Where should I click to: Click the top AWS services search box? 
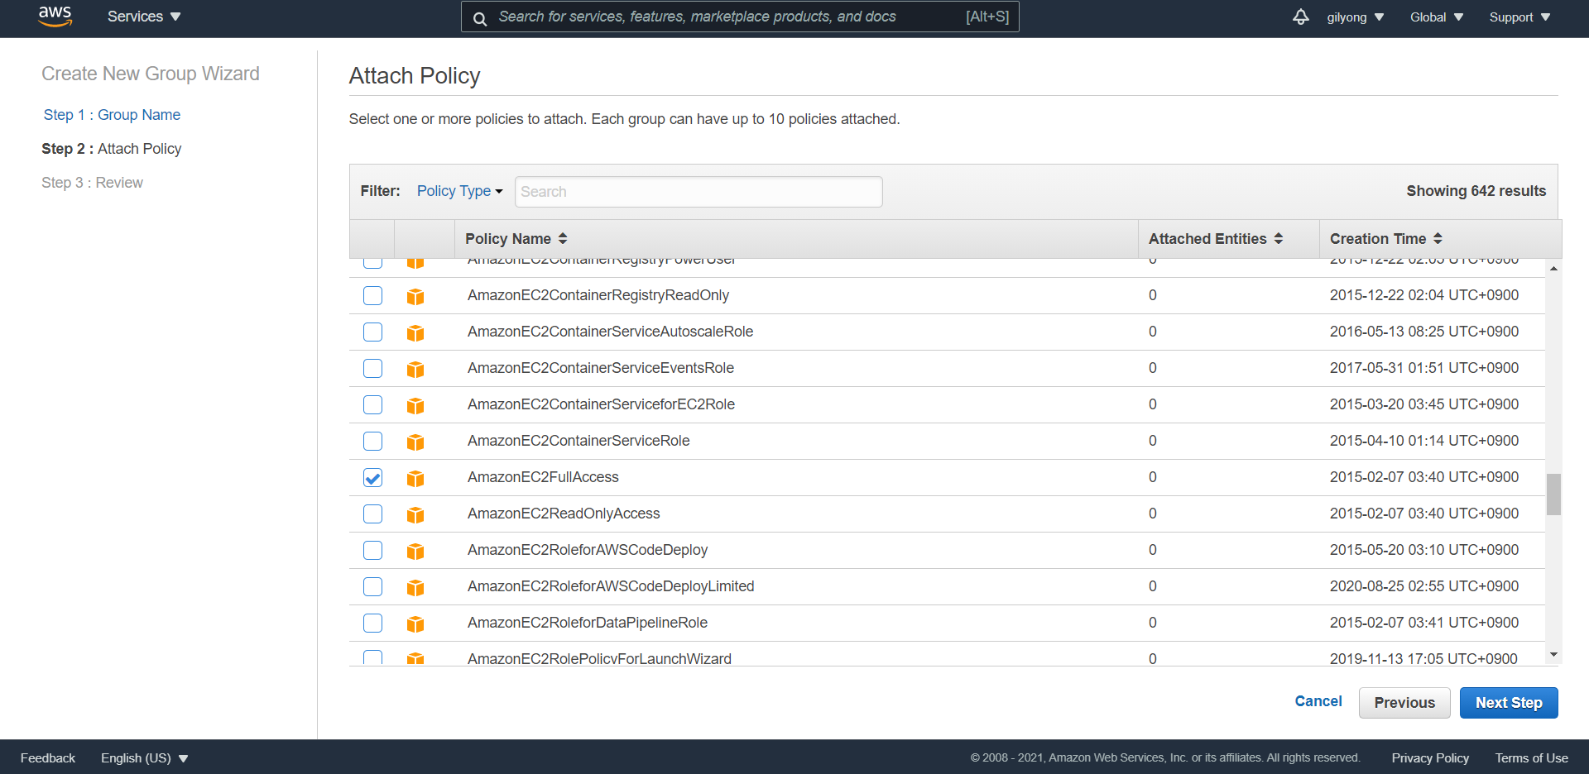click(x=740, y=17)
